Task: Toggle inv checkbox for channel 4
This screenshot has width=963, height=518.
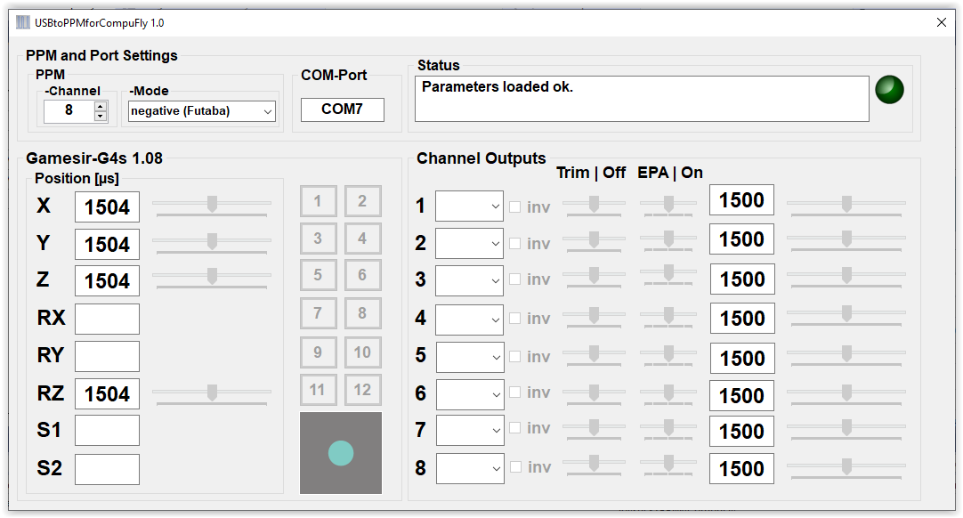Action: tap(515, 319)
